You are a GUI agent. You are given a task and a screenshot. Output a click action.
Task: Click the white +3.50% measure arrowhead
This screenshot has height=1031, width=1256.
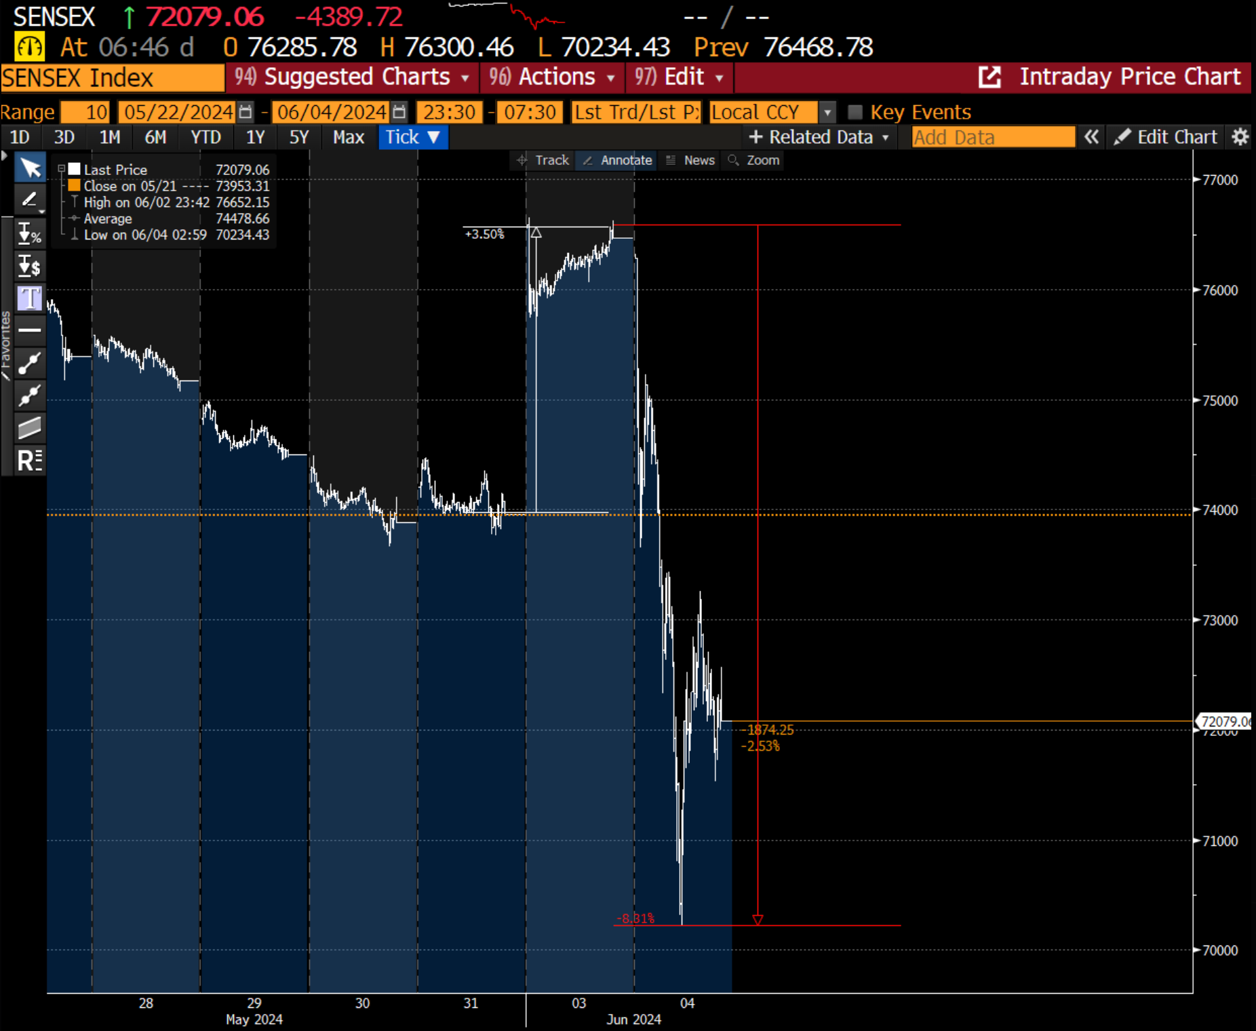(536, 233)
